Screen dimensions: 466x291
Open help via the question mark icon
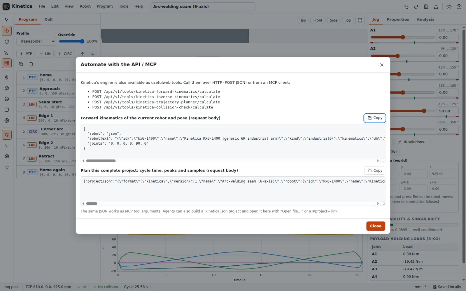click(x=459, y=7)
